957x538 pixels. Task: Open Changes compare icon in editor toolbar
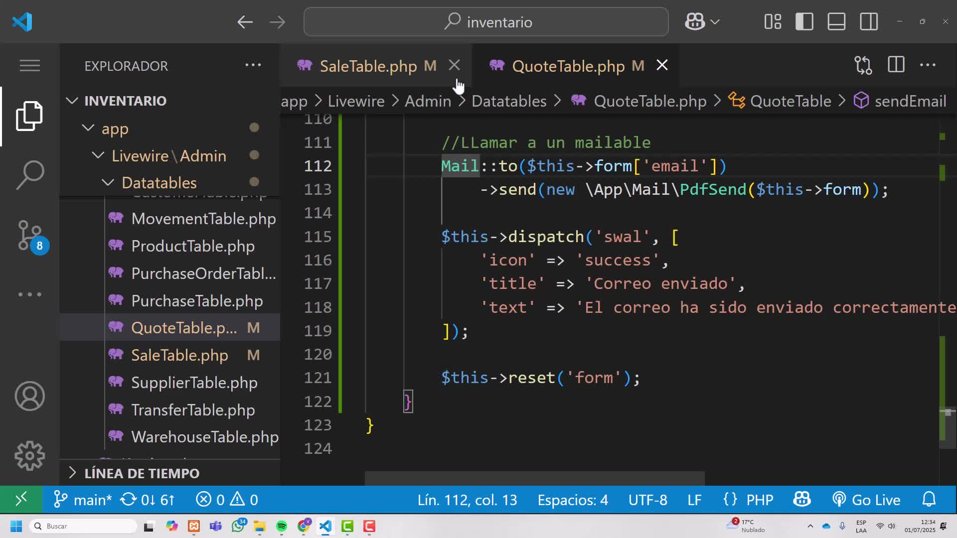click(x=863, y=65)
